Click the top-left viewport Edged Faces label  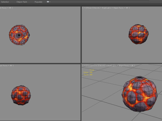tap(4, 8)
